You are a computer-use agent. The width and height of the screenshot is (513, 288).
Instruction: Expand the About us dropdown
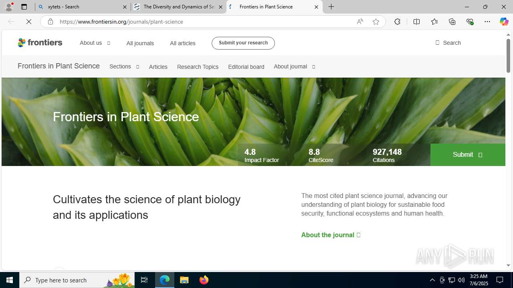95,43
